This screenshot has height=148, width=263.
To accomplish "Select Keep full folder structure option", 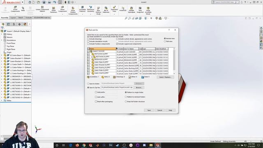I will [126, 102].
